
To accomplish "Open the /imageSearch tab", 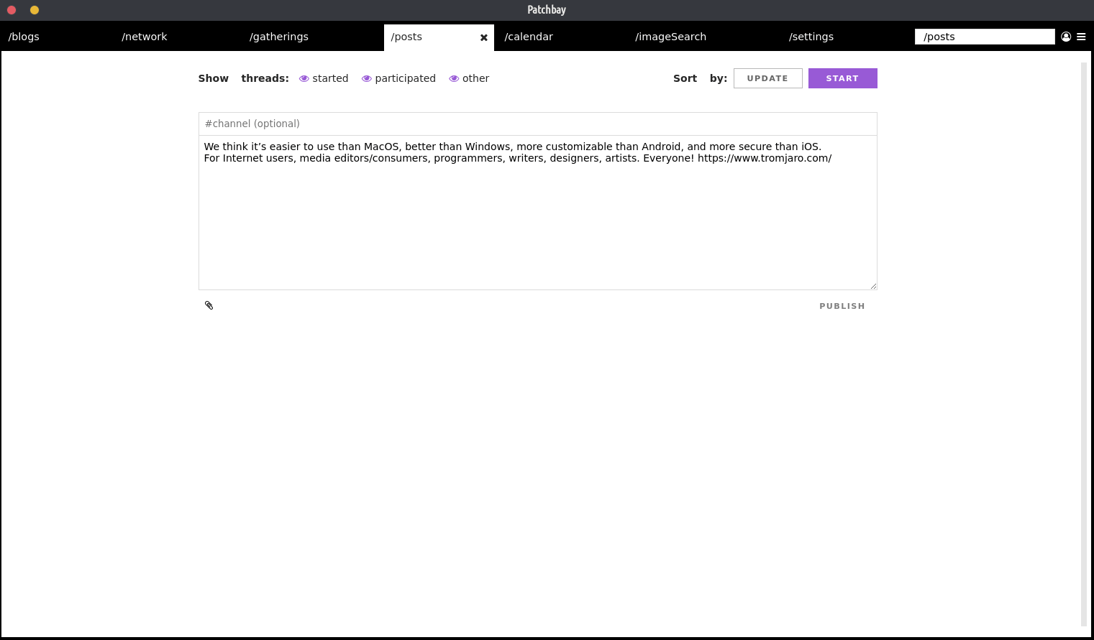I will click(670, 37).
